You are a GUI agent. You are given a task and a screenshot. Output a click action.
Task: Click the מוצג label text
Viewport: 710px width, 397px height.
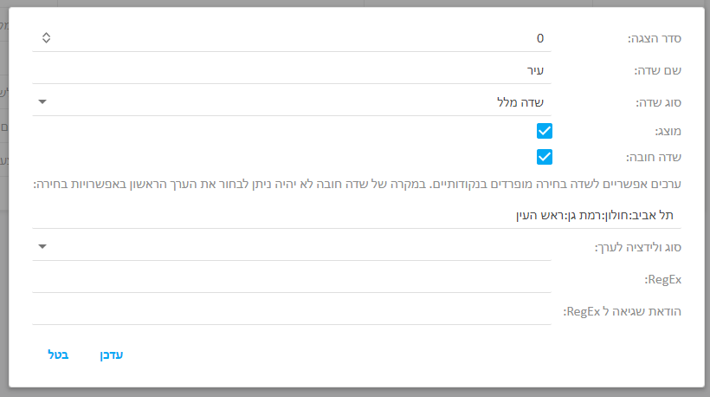click(668, 132)
